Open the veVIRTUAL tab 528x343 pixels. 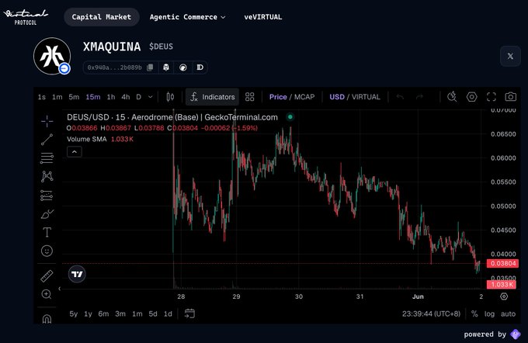(263, 17)
